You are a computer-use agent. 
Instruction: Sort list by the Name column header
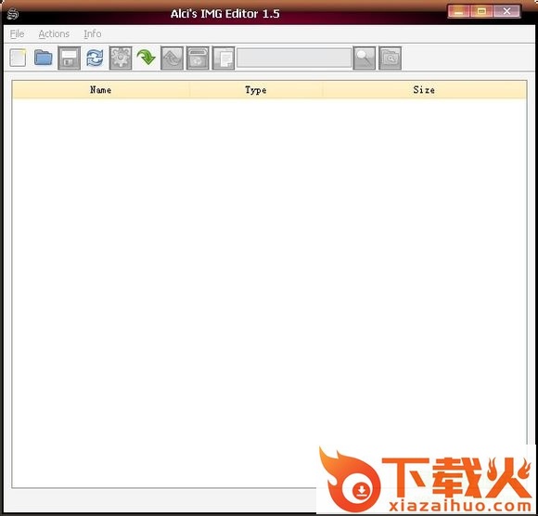pyautogui.click(x=100, y=90)
